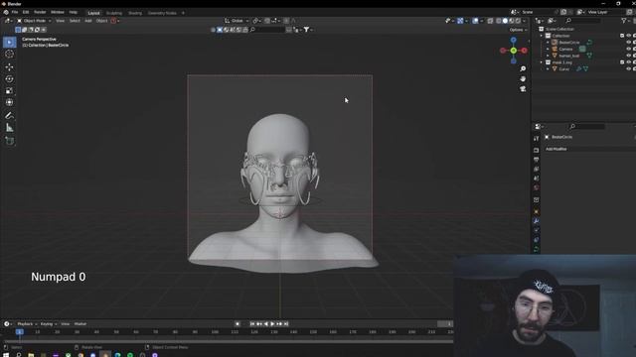Expand the Camera item in outliner
Image resolution: width=636 pixels, height=357 pixels.
tap(548, 49)
